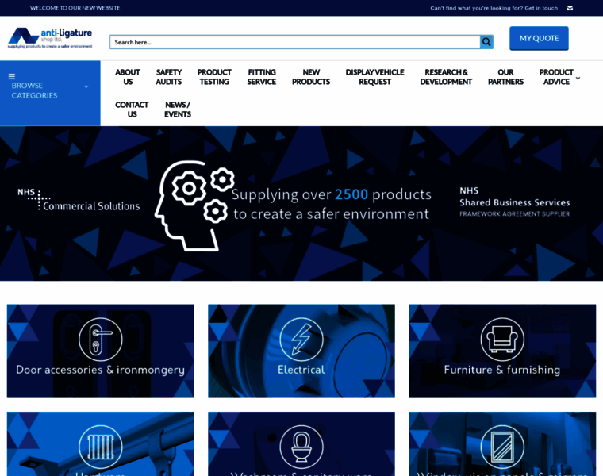Screen dimensions: 603x476
Task: Open the About Us menu item
Action: point(128,77)
